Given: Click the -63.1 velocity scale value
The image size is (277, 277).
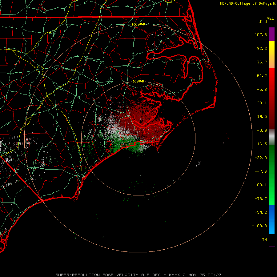Looking at the screenshot, I should tap(261, 185).
